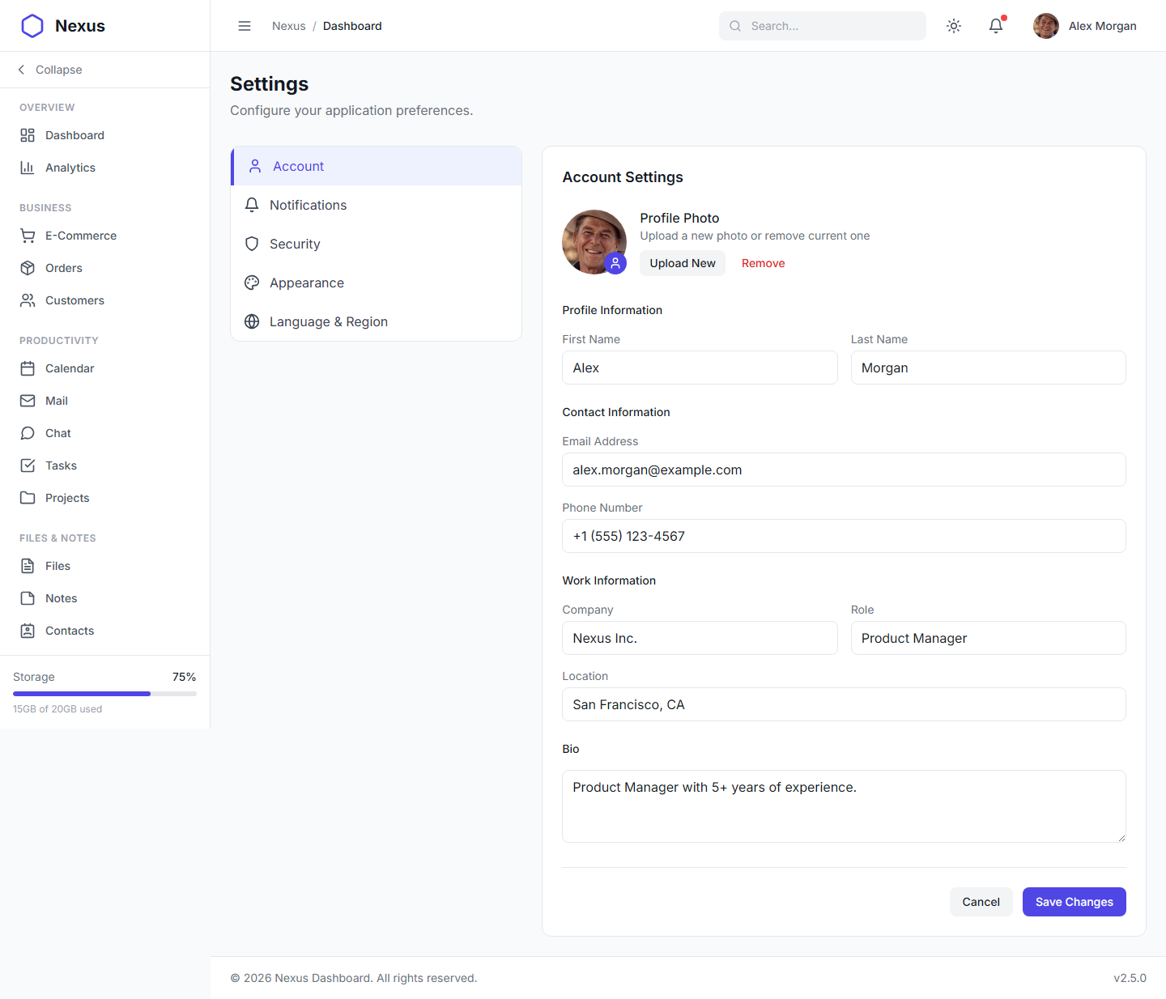Open E-Commerce from the sidebar

(x=105, y=236)
